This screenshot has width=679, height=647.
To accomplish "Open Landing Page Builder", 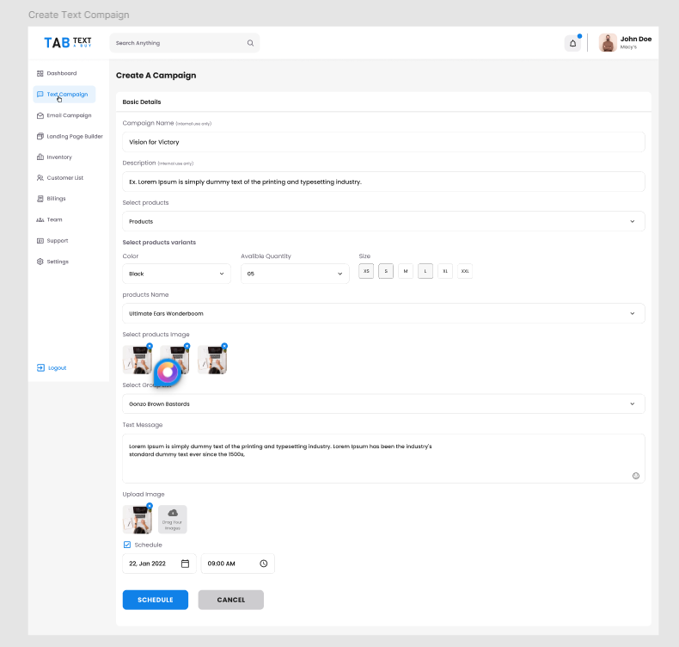I will 75,136.
